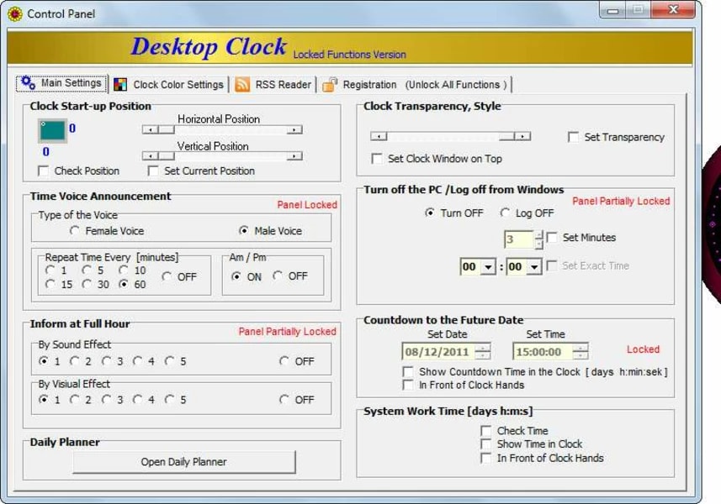Image resolution: width=721 pixels, height=504 pixels.
Task: Select the Female Voice radio button
Action: pyautogui.click(x=75, y=231)
